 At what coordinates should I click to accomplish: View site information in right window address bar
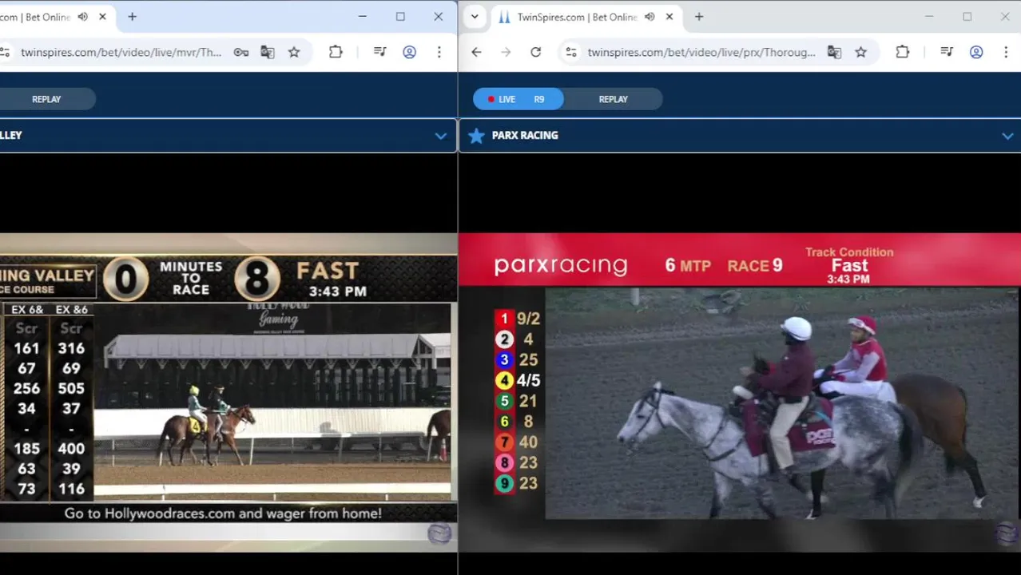click(570, 52)
